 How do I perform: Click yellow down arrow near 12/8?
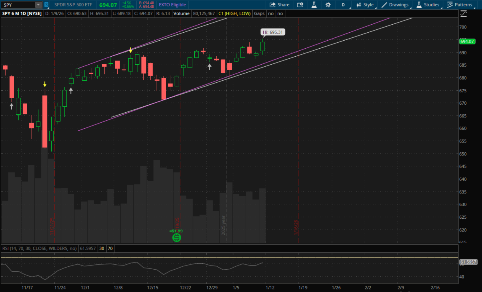coord(131,50)
